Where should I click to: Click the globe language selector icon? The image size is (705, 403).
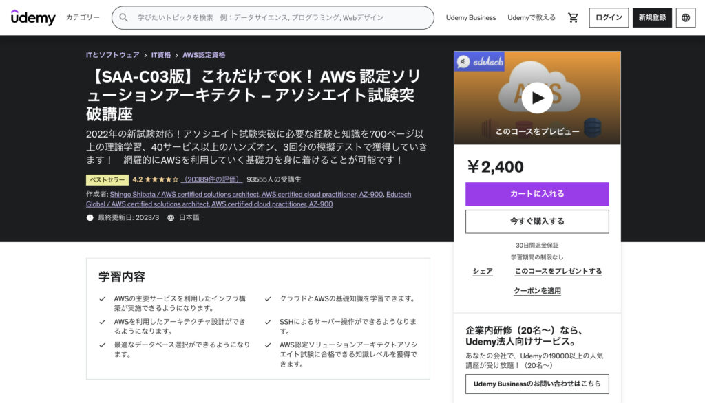coord(686,17)
